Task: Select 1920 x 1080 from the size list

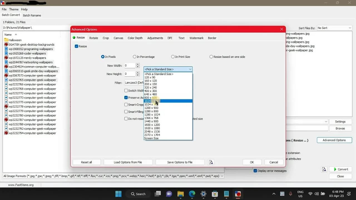Action: tap(152, 128)
